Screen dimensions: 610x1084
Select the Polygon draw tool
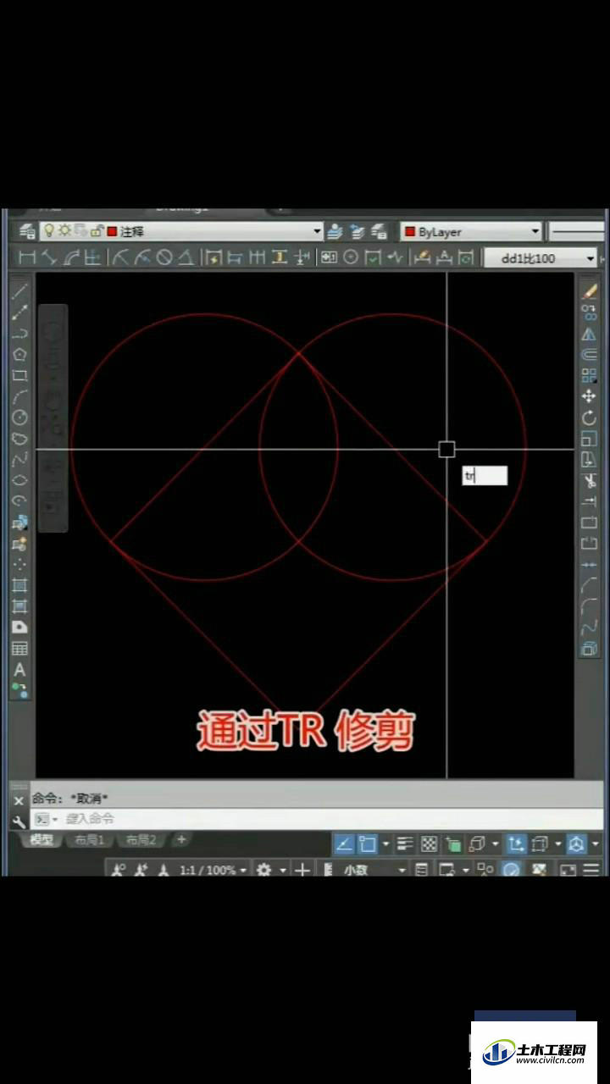(x=19, y=354)
